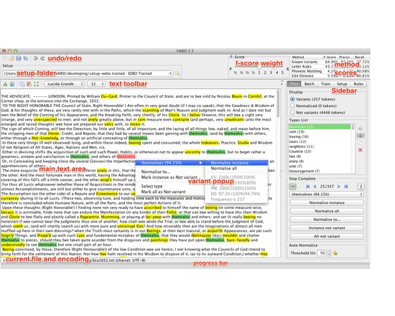Click the Threshold value stepper arrows
The image size is (395, 316).
point(329,253)
